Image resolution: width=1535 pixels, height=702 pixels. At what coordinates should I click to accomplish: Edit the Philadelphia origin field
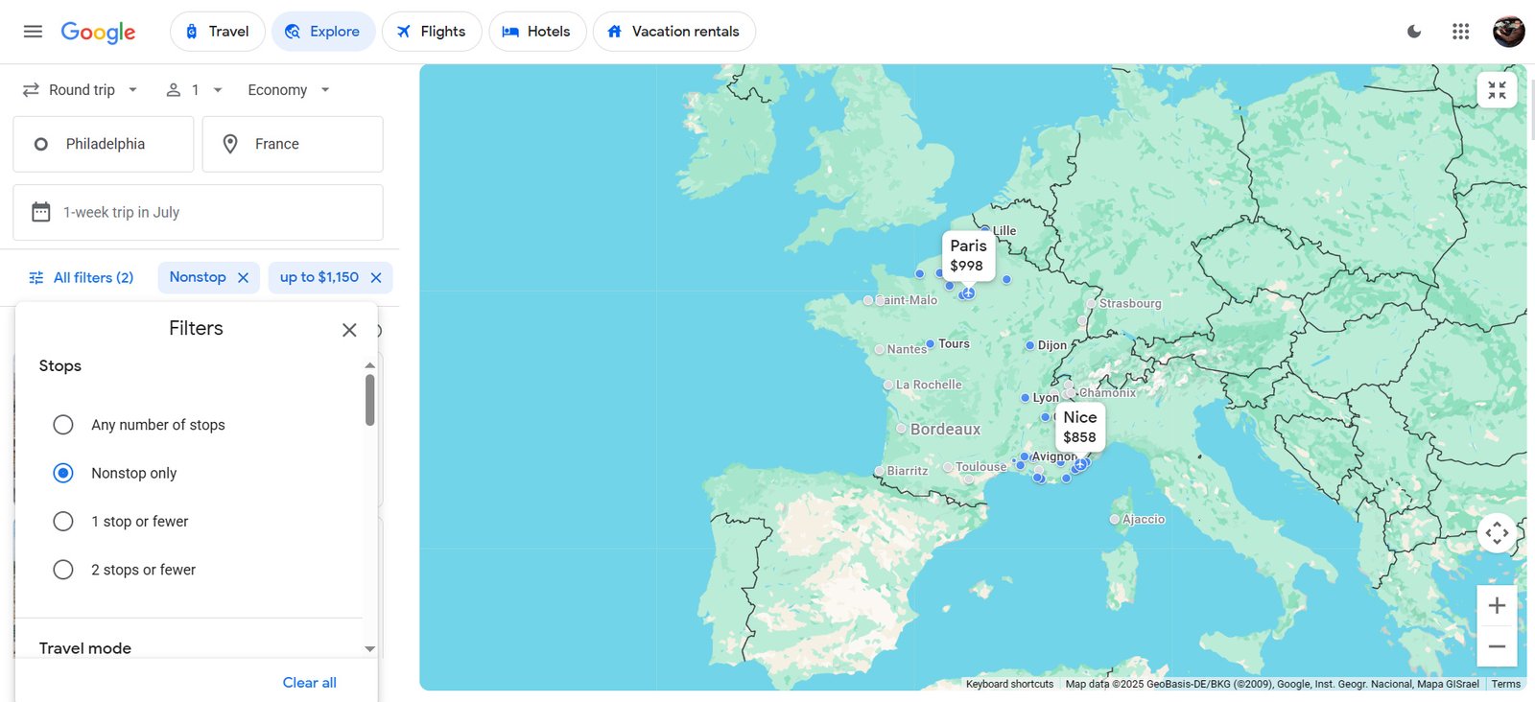point(104,144)
